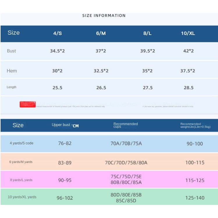218x218 pixels.
Task: Select the 4/S size column header
Action: (57, 33)
